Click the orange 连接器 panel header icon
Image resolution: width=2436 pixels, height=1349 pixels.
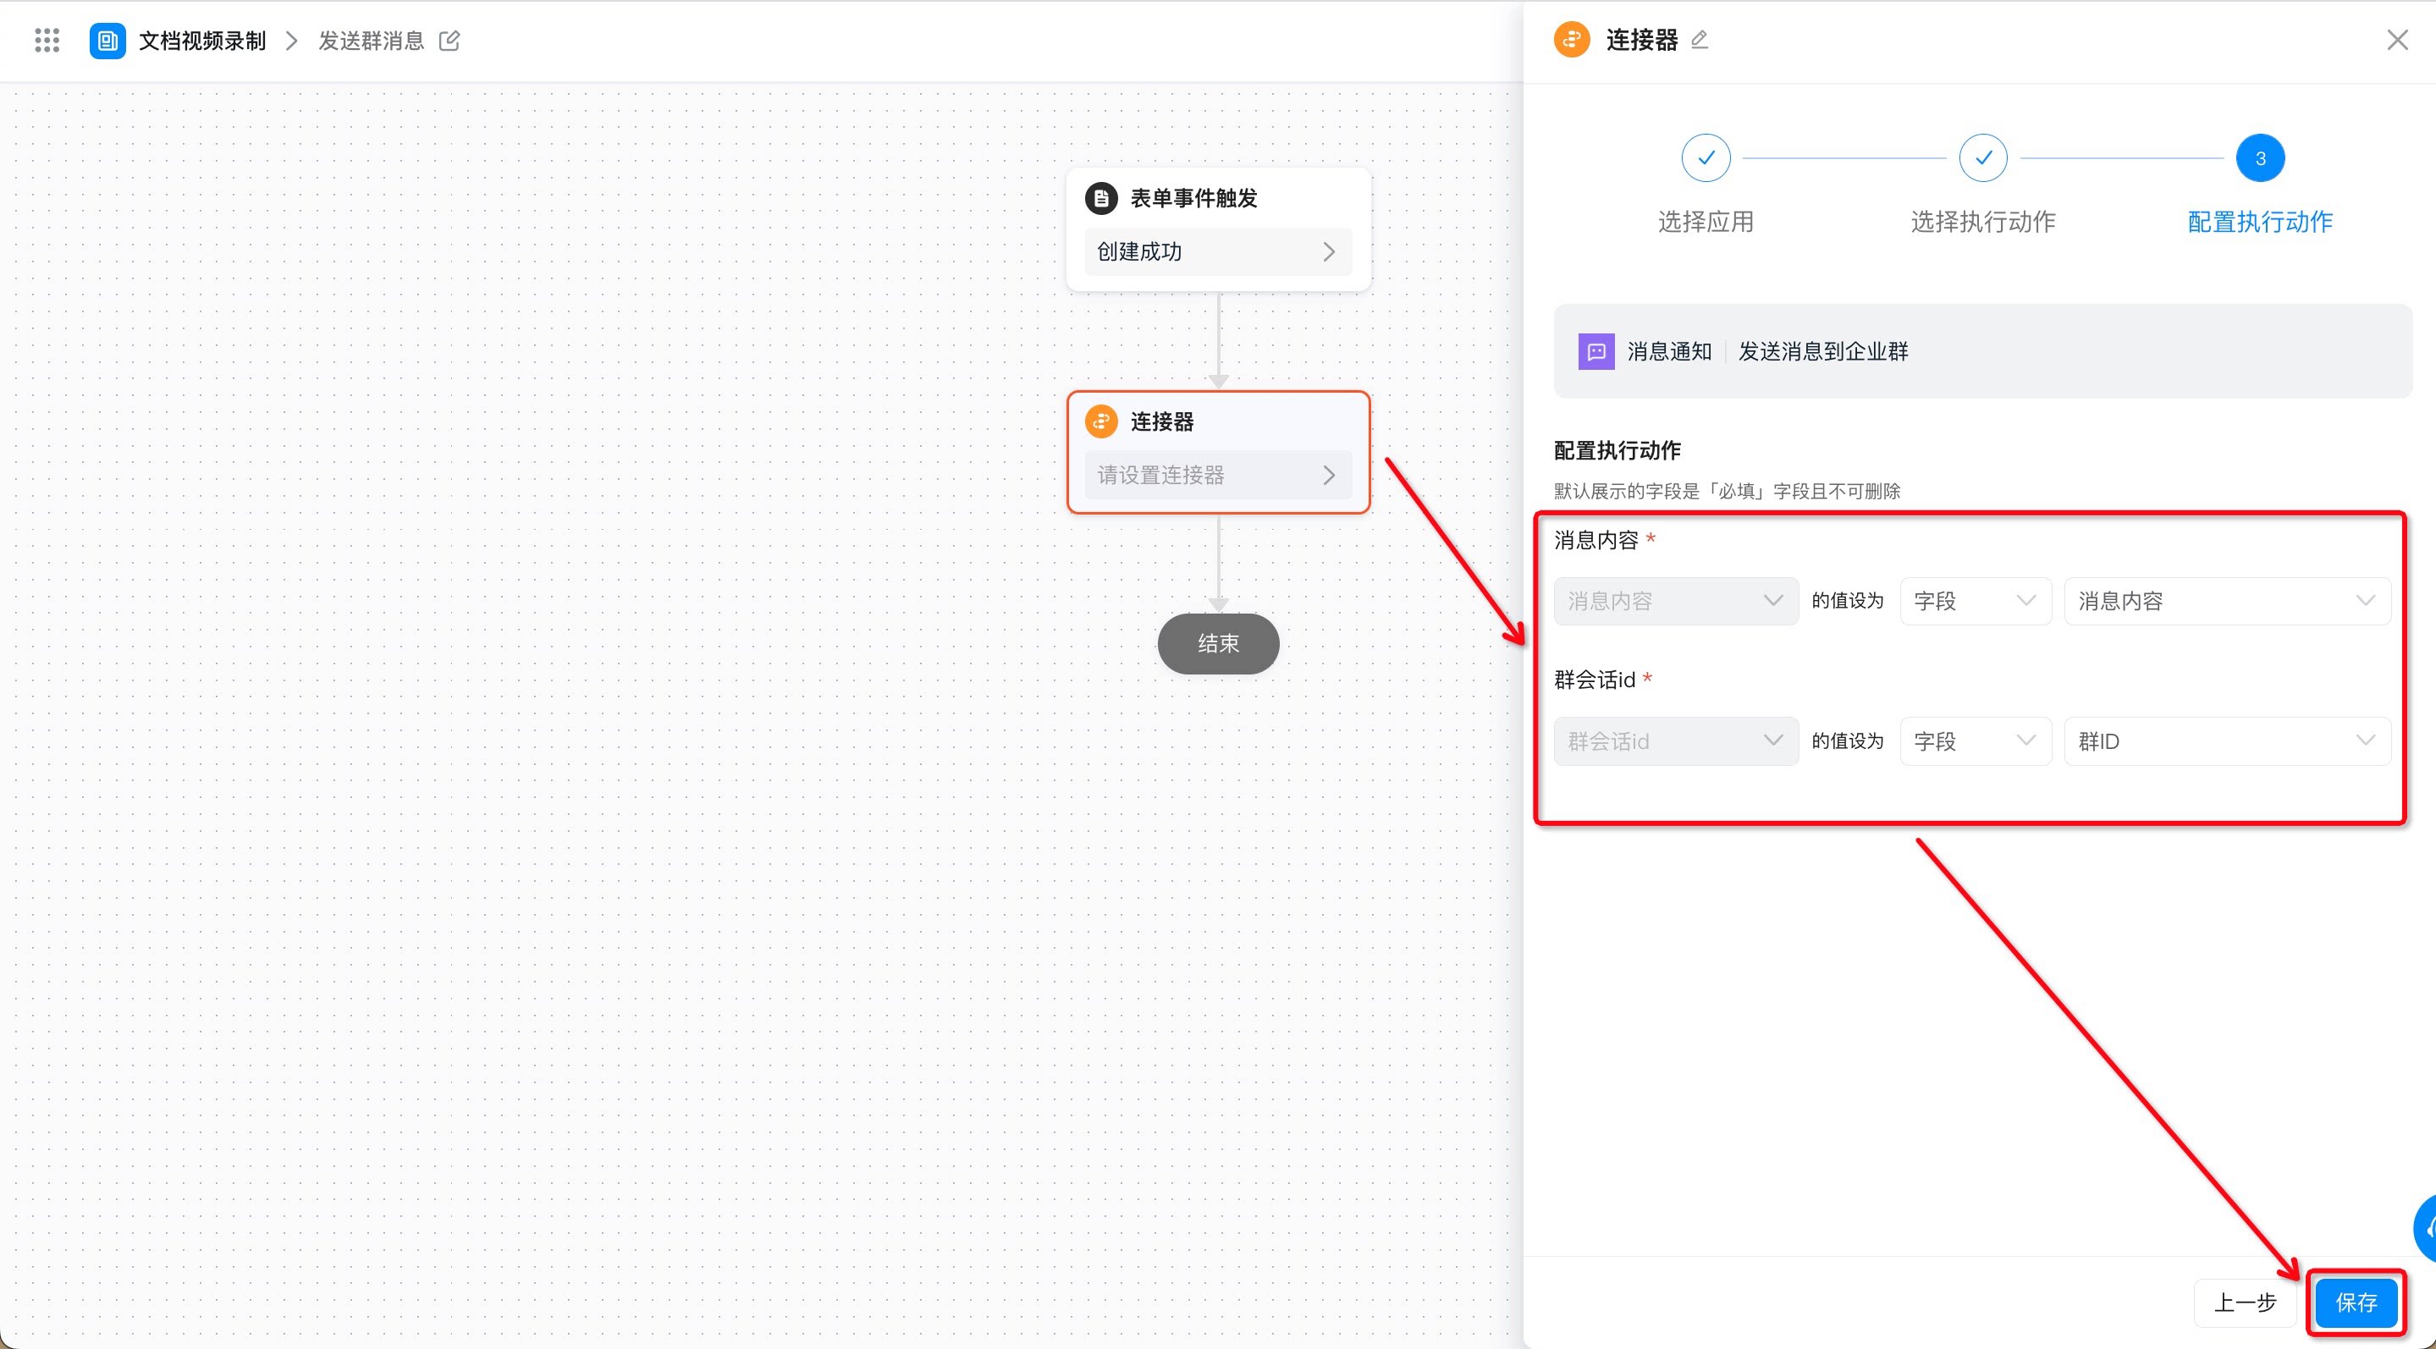[x=1572, y=40]
